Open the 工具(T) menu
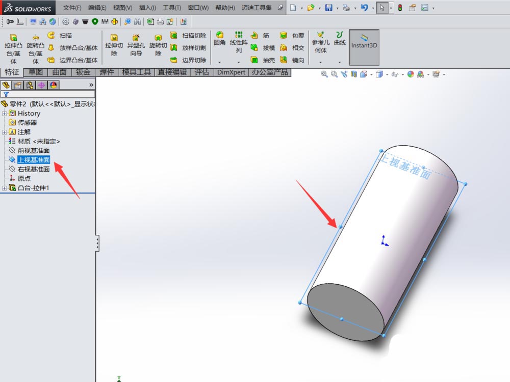The height and width of the screenshot is (382, 510). coord(172,8)
